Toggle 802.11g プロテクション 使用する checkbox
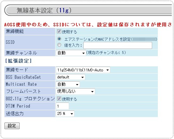The image size is (174, 139). tap(59, 98)
